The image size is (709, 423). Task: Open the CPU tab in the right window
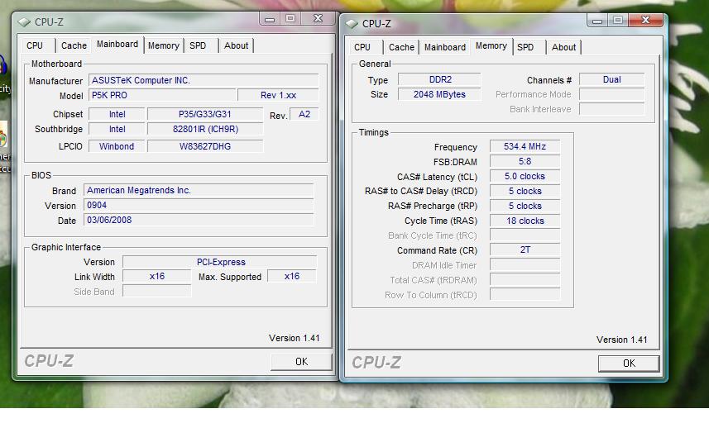tap(362, 48)
